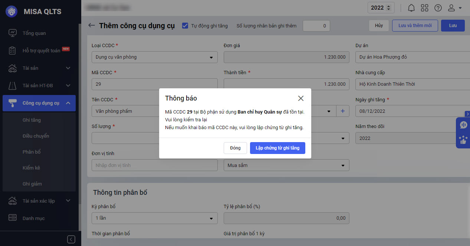470x246 pixels.
Task: Open the apps grid icon
Action: [x=425, y=8]
